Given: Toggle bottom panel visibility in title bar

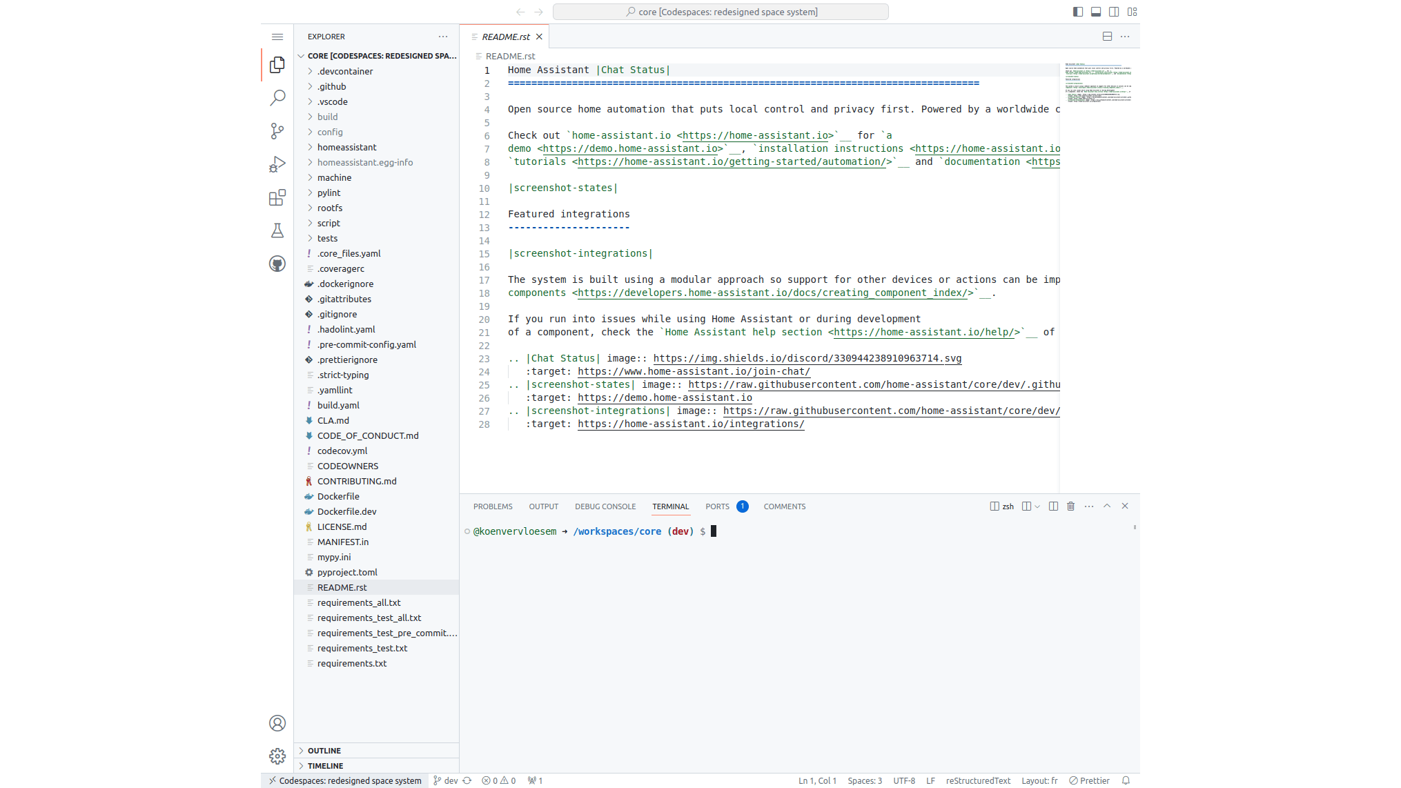Looking at the screenshot, I should pyautogui.click(x=1096, y=12).
